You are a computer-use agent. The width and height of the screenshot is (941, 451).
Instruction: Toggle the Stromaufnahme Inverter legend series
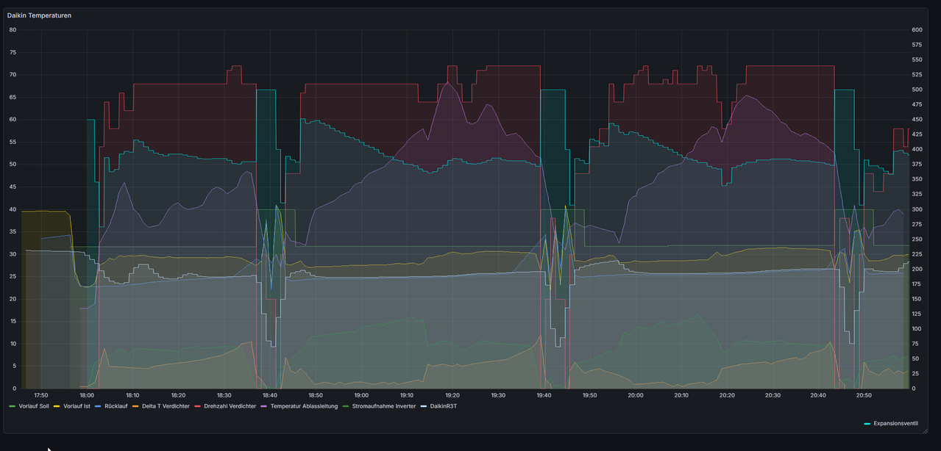click(x=384, y=406)
